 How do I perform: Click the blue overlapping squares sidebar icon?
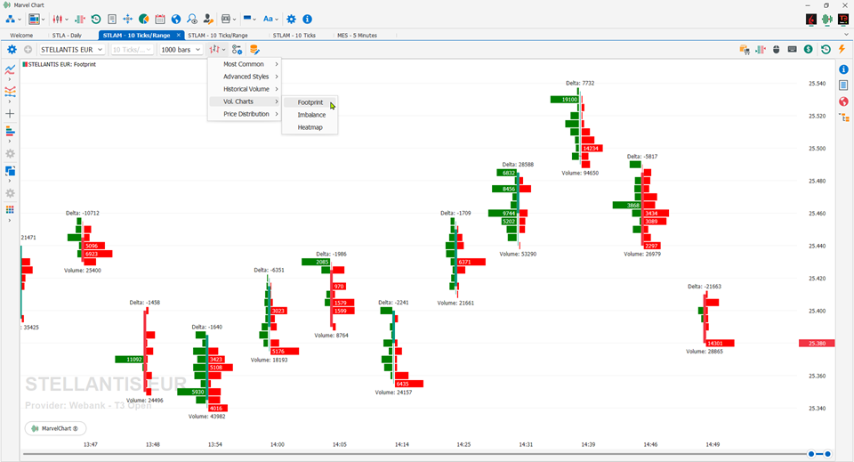(x=10, y=171)
